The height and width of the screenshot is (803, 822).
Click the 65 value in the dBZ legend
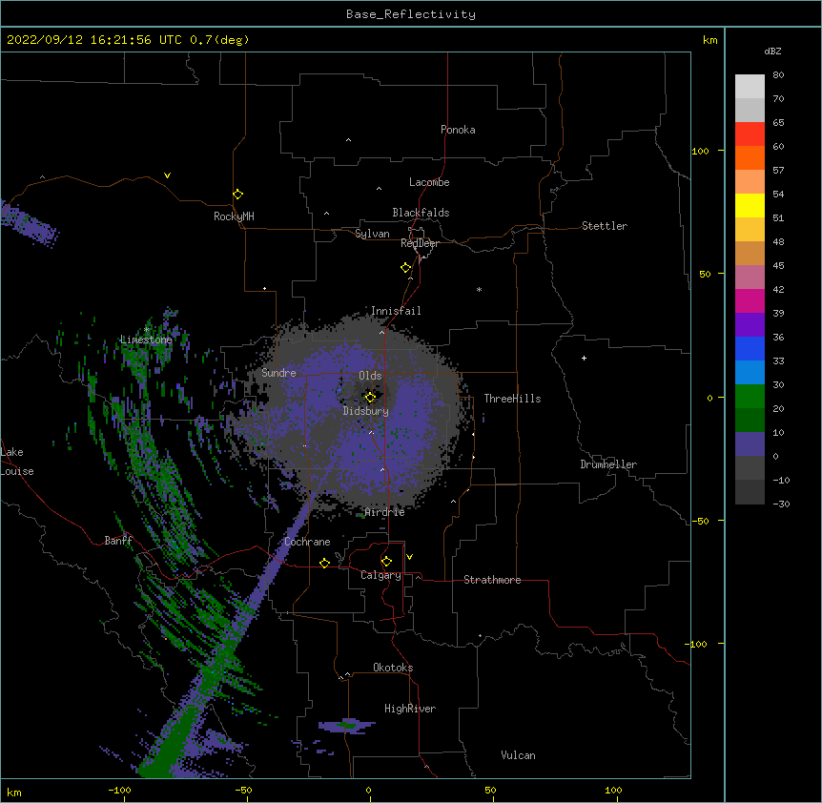[778, 123]
